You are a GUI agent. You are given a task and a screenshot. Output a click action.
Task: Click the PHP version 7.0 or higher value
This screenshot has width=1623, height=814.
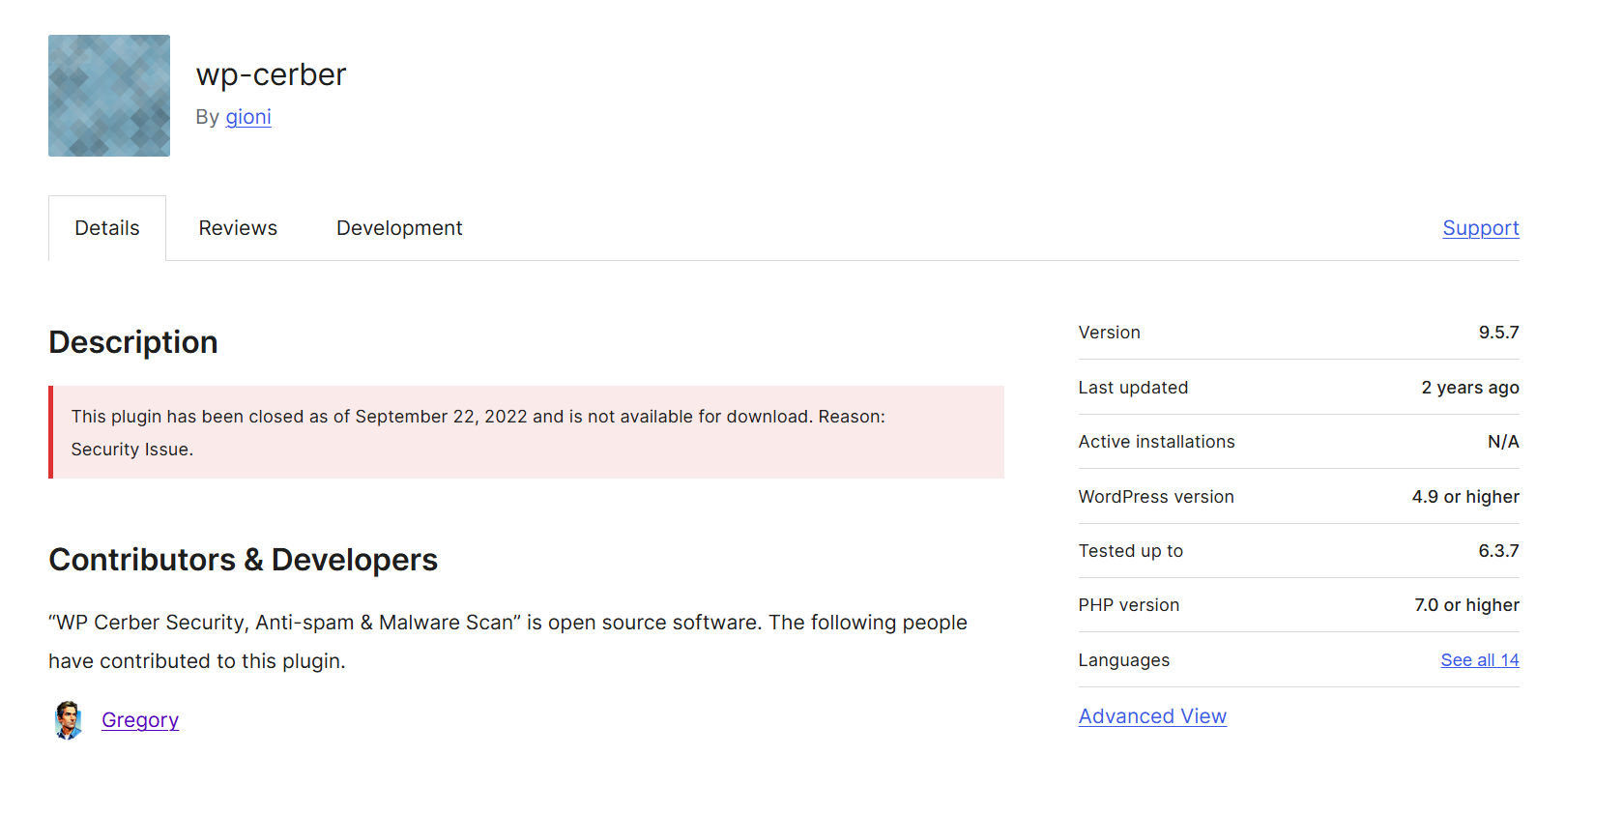[x=1466, y=605]
